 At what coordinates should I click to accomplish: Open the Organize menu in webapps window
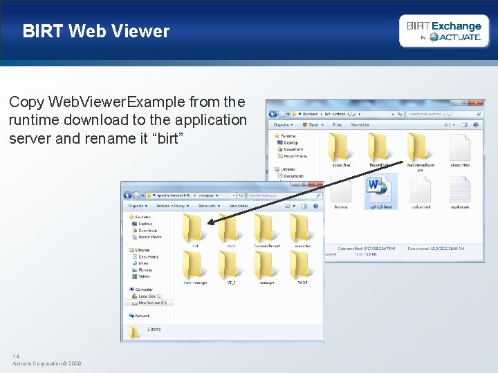[x=138, y=206]
